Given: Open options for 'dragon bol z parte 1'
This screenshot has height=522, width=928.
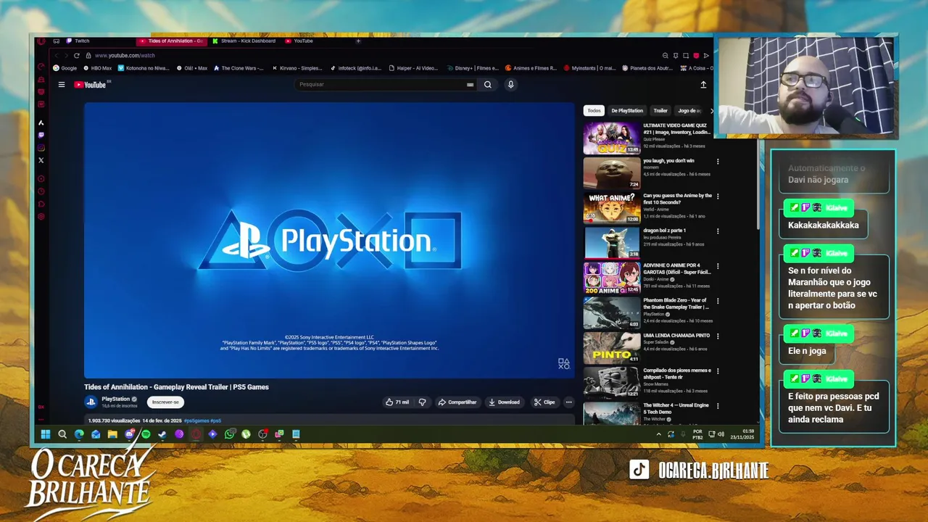Looking at the screenshot, I should [718, 231].
